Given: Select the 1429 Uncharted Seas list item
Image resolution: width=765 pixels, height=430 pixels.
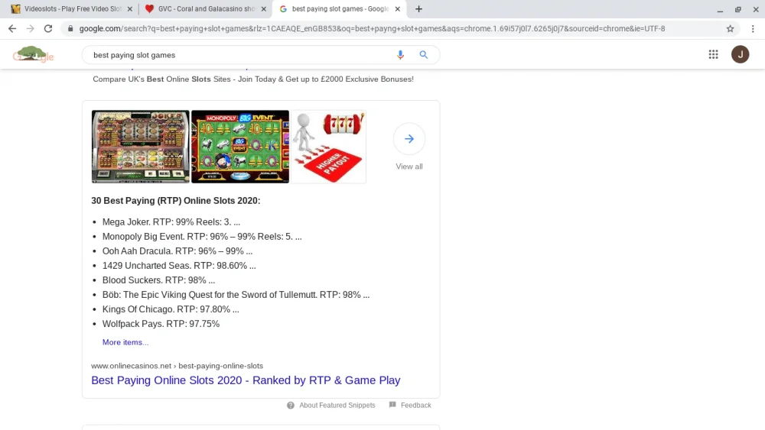Looking at the screenshot, I should [x=179, y=266].
